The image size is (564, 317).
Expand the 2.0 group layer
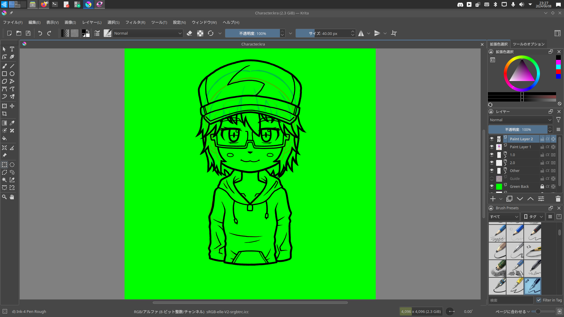click(505, 165)
